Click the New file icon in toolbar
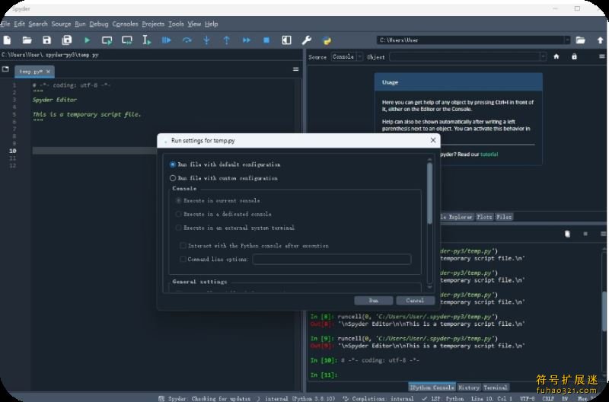This screenshot has width=609, height=402. coord(7,40)
